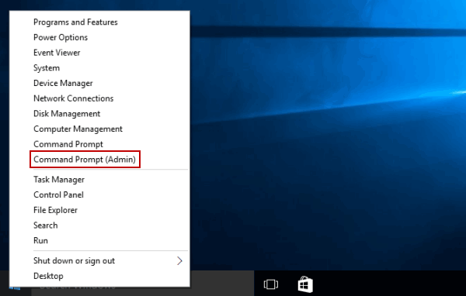Open Power Options
466x296 pixels.
coord(61,38)
